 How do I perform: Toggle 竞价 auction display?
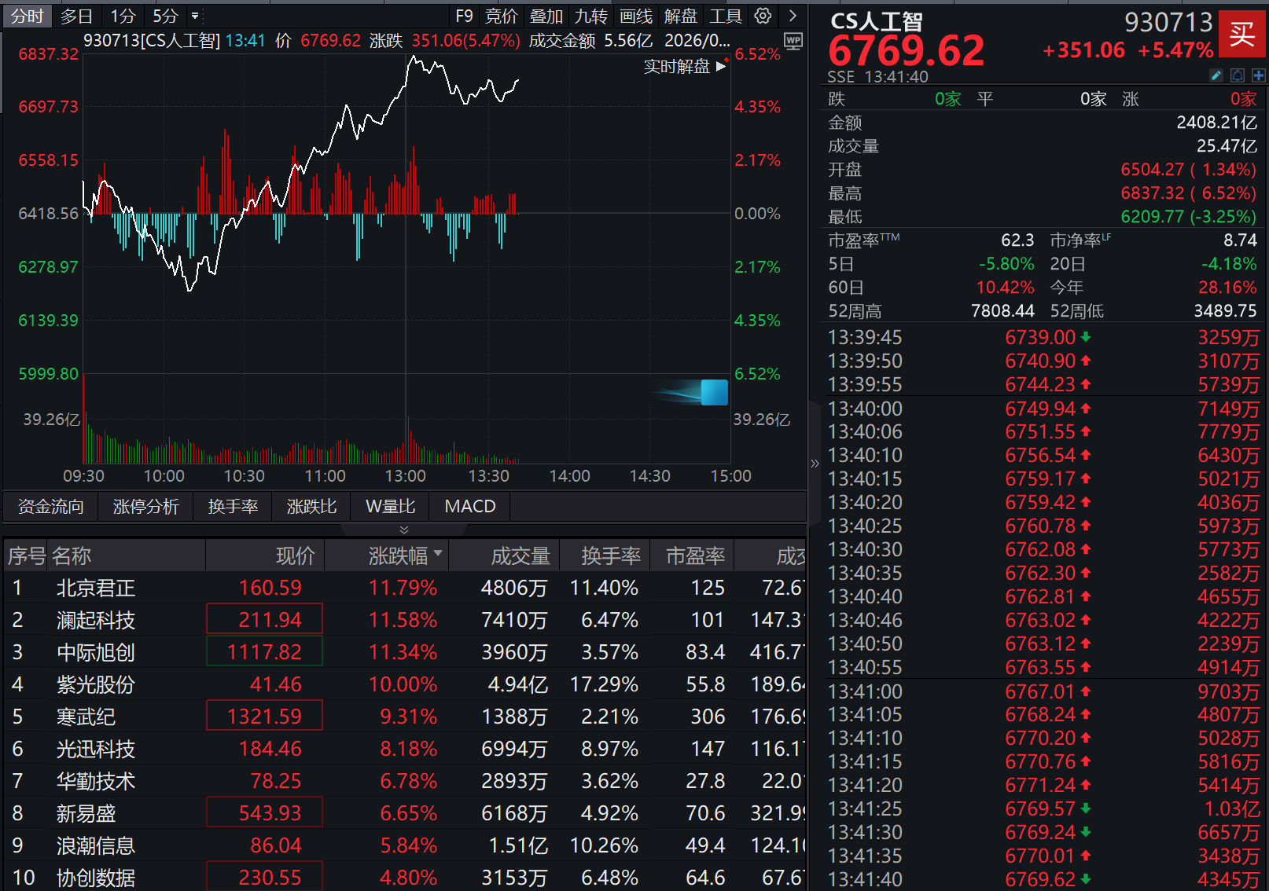click(x=502, y=16)
